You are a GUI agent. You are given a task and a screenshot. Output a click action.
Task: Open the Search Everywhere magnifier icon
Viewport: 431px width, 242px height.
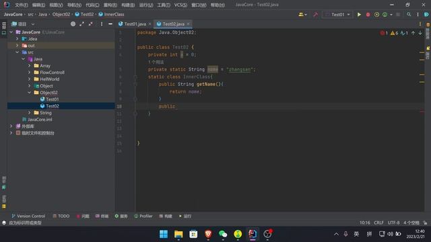(409, 15)
